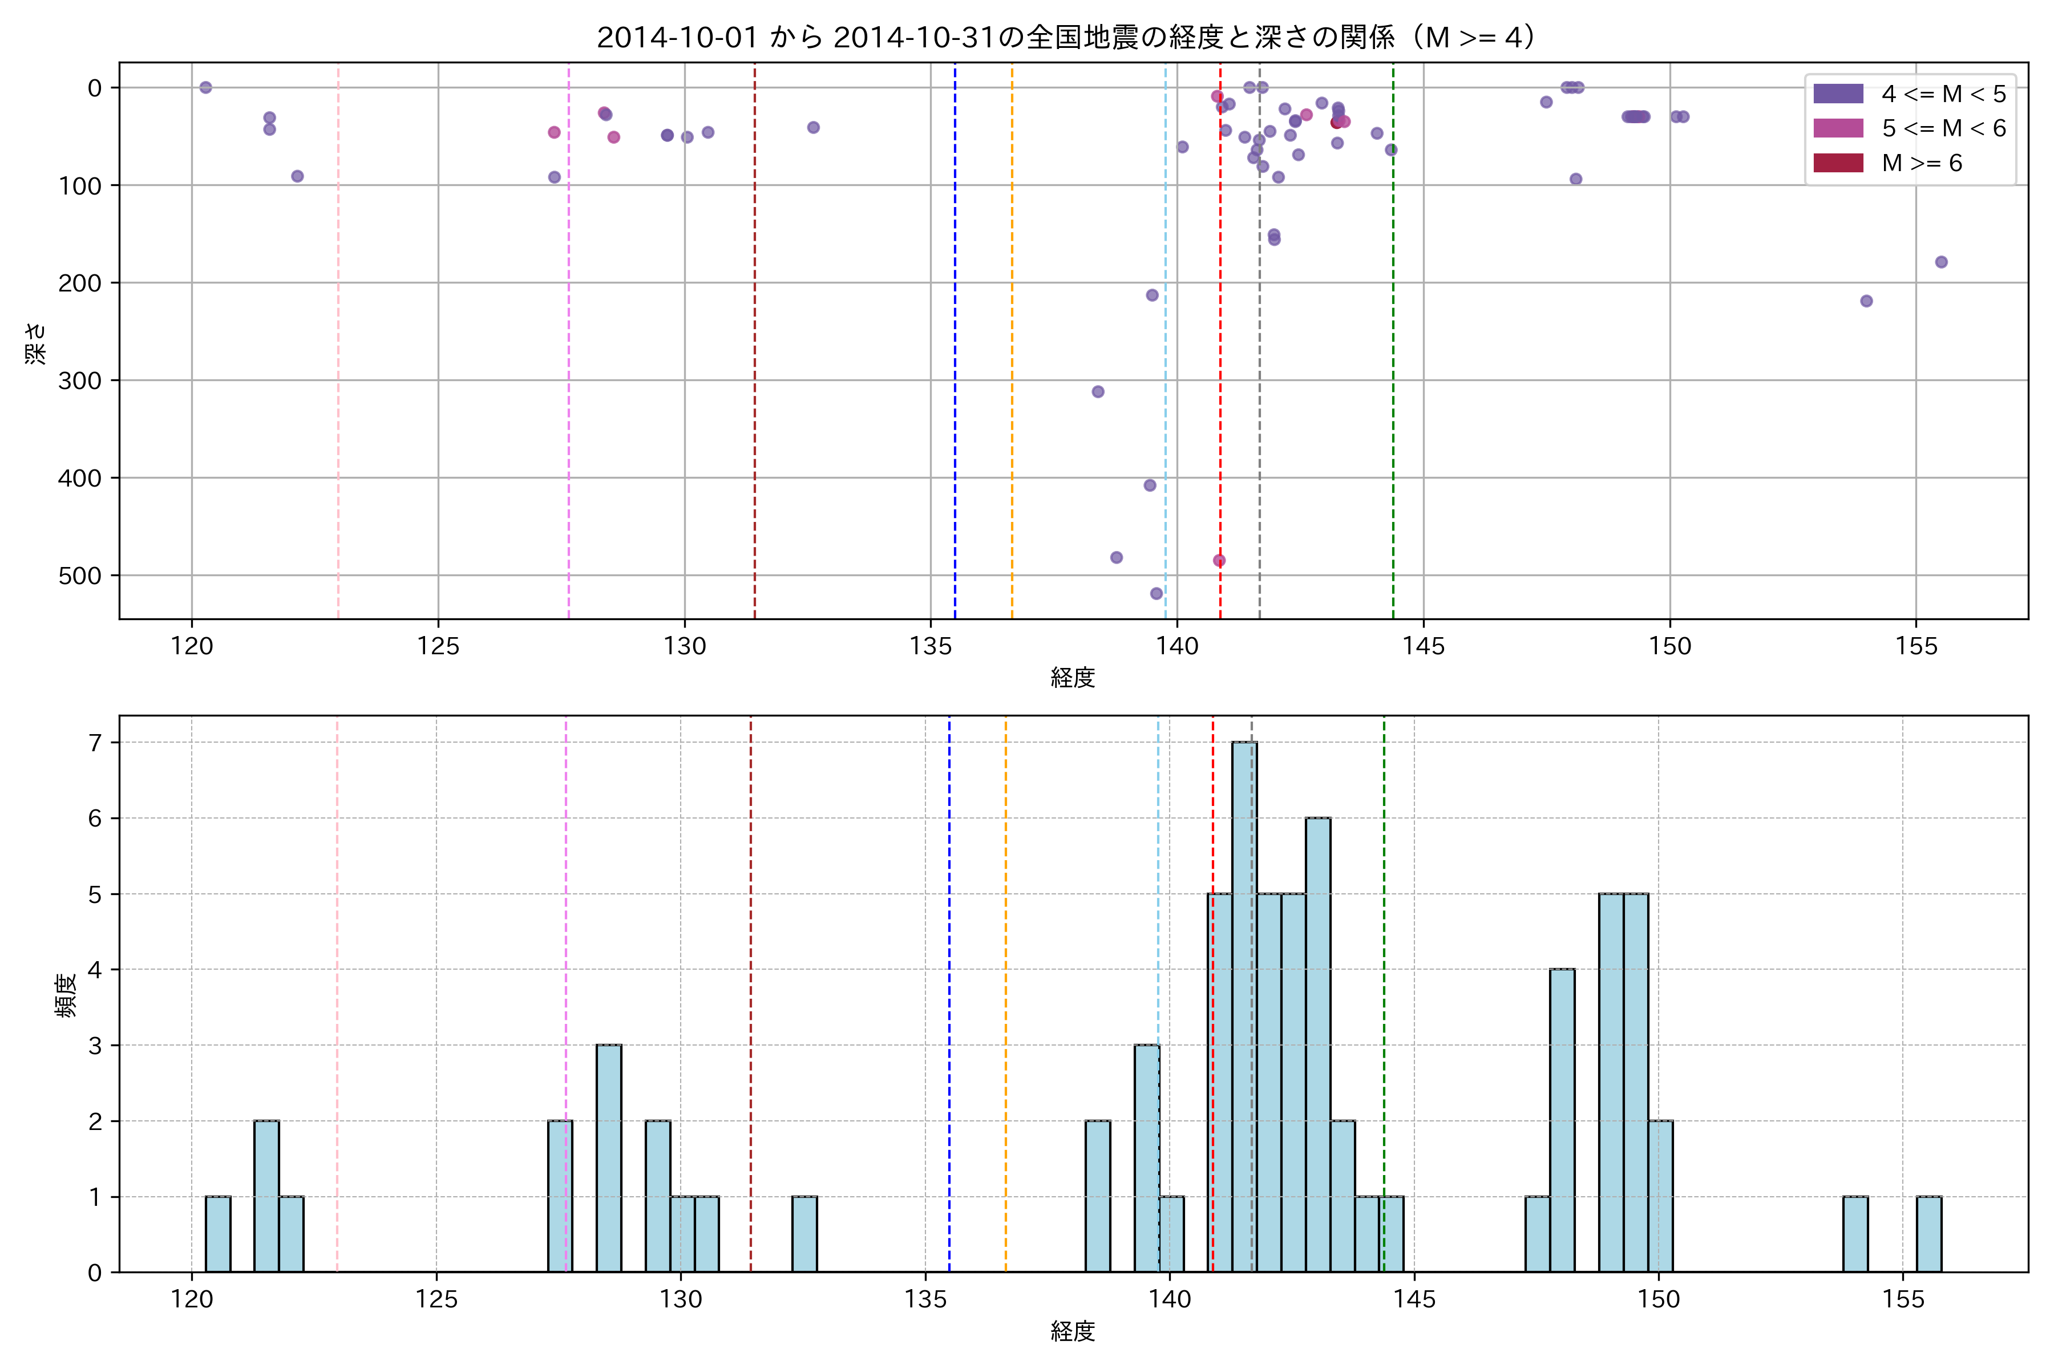Click the scatter point near depth 220, longitude 154
This screenshot has height=1369, width=2054.
pos(1866,301)
